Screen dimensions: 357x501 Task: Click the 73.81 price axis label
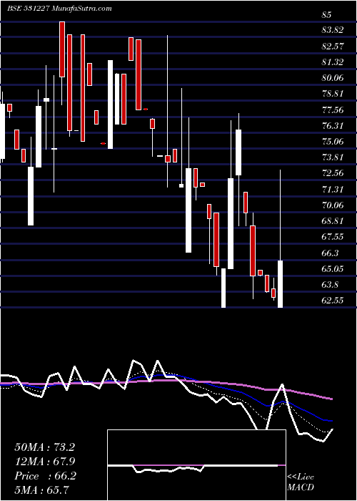(x=333, y=157)
